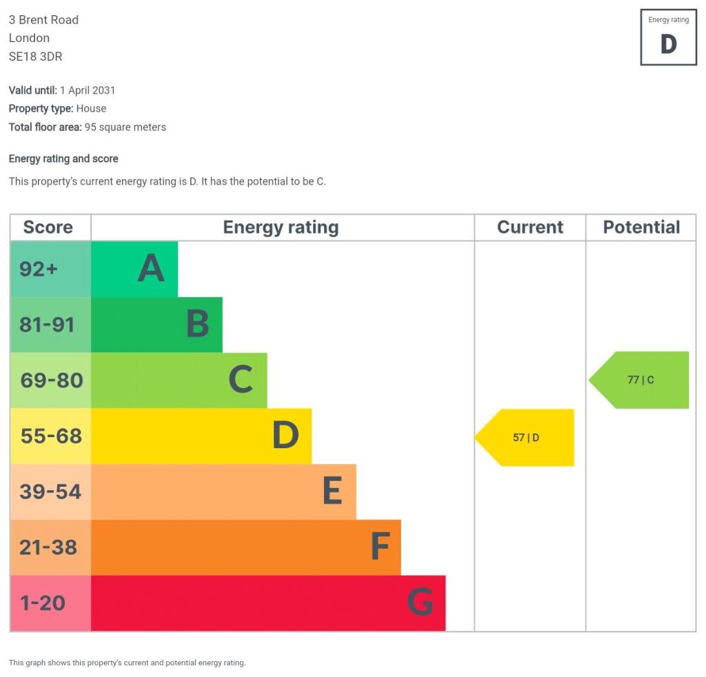Select the B rating bar
The image size is (706, 677).
point(157,325)
